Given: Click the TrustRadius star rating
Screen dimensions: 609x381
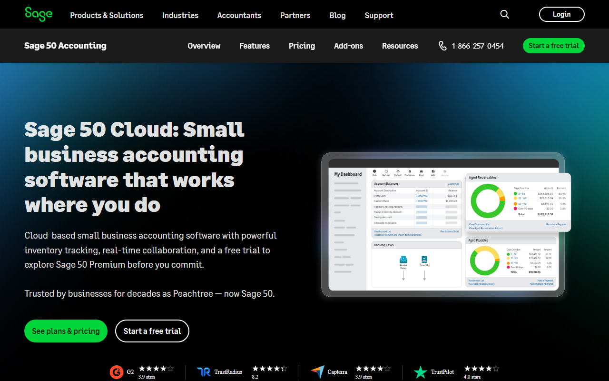Looking at the screenshot, I should 270,369.
